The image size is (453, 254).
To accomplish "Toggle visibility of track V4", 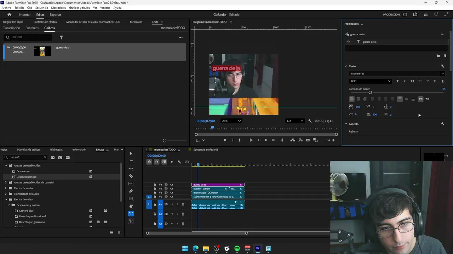I will [x=172, y=185].
